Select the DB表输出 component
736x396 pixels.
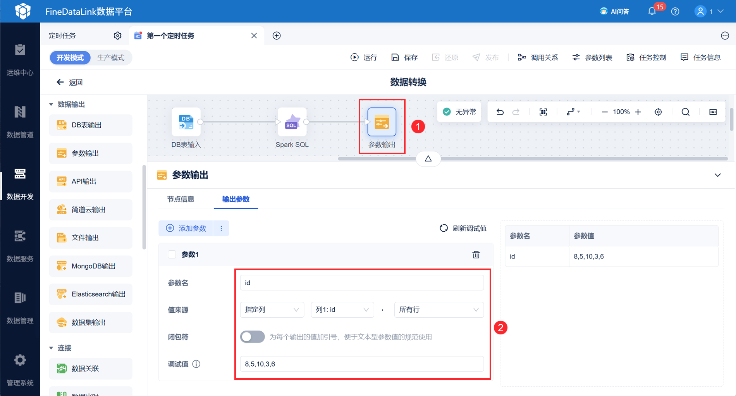pos(91,125)
